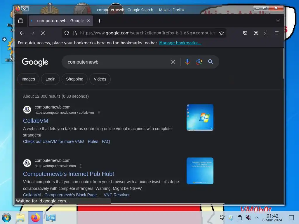Viewport: 299px width, 224px height.
Task: Open the Firefox hamburger application menu
Action: [277, 33]
